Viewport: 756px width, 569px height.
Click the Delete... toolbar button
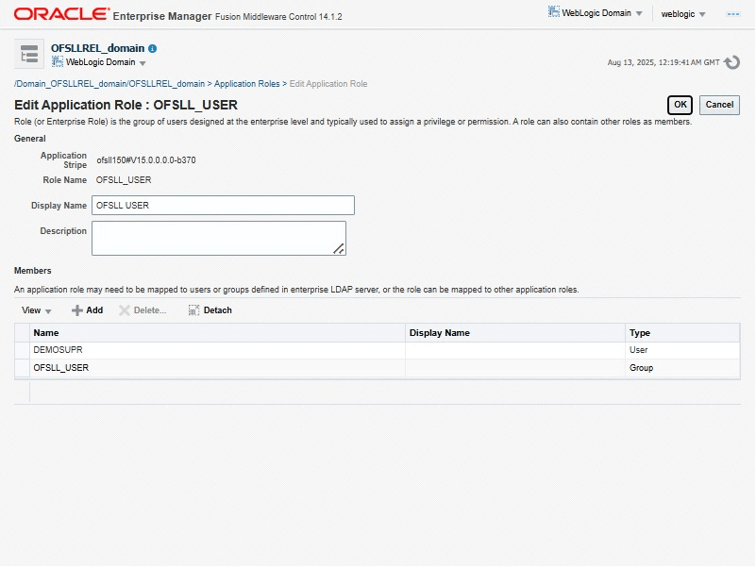click(x=143, y=310)
